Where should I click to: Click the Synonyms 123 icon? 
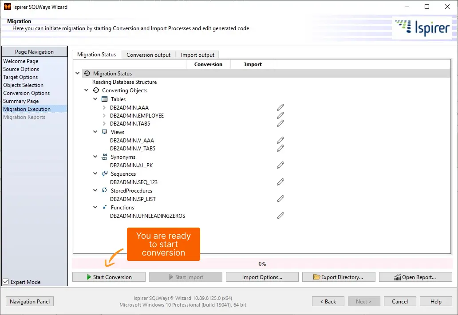(x=104, y=157)
